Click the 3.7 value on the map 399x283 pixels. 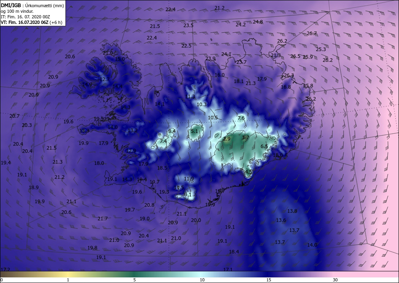pos(245,138)
